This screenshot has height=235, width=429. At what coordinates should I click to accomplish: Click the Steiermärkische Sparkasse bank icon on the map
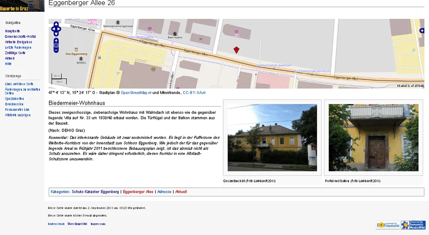coord(118,22)
